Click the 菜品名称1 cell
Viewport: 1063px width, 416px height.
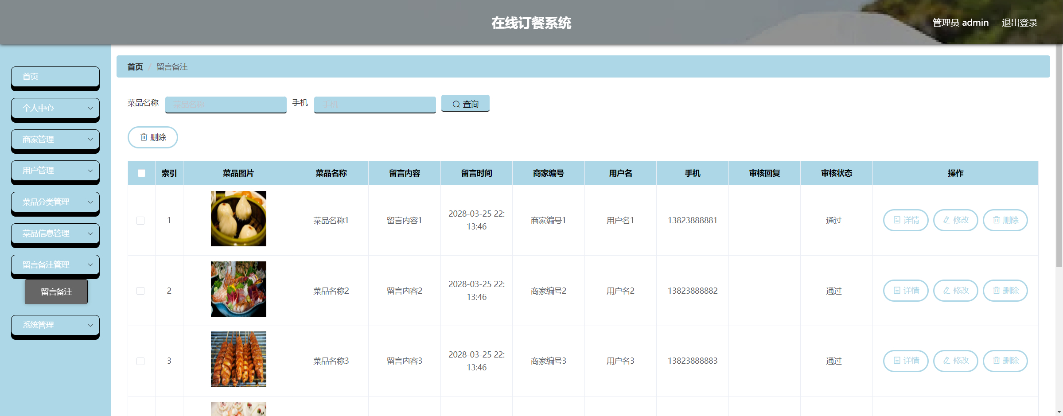coord(331,220)
